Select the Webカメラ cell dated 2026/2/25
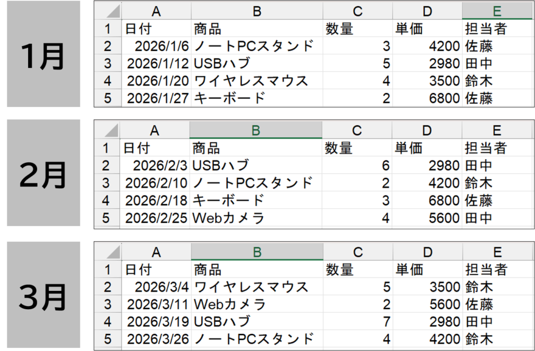 (255, 218)
